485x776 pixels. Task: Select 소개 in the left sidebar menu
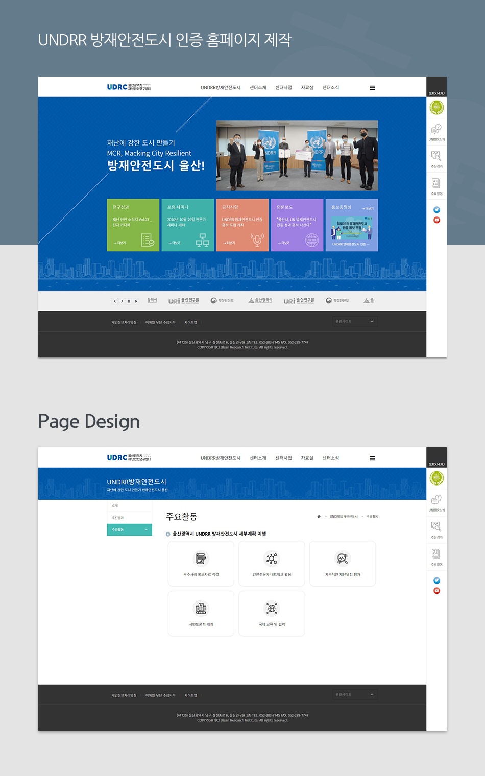point(115,506)
